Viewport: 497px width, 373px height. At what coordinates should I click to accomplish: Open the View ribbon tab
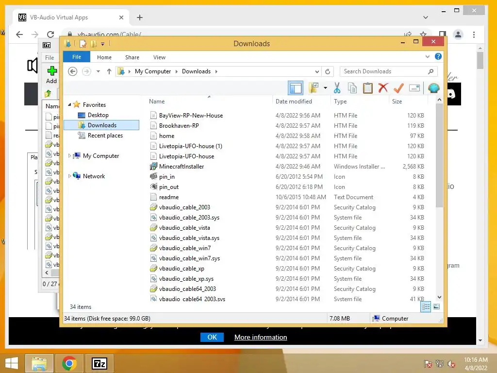click(159, 57)
